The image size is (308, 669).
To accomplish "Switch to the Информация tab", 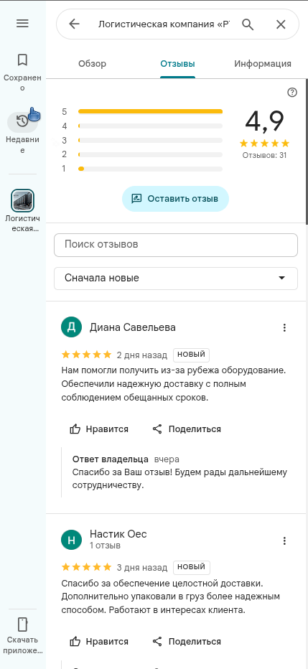I will pos(263,64).
